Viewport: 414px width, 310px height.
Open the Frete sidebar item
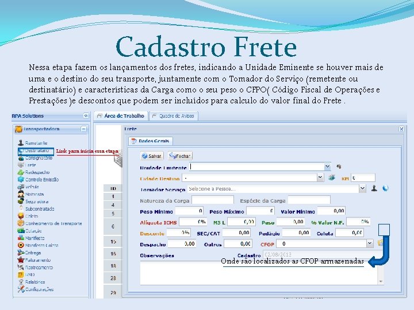27,165
